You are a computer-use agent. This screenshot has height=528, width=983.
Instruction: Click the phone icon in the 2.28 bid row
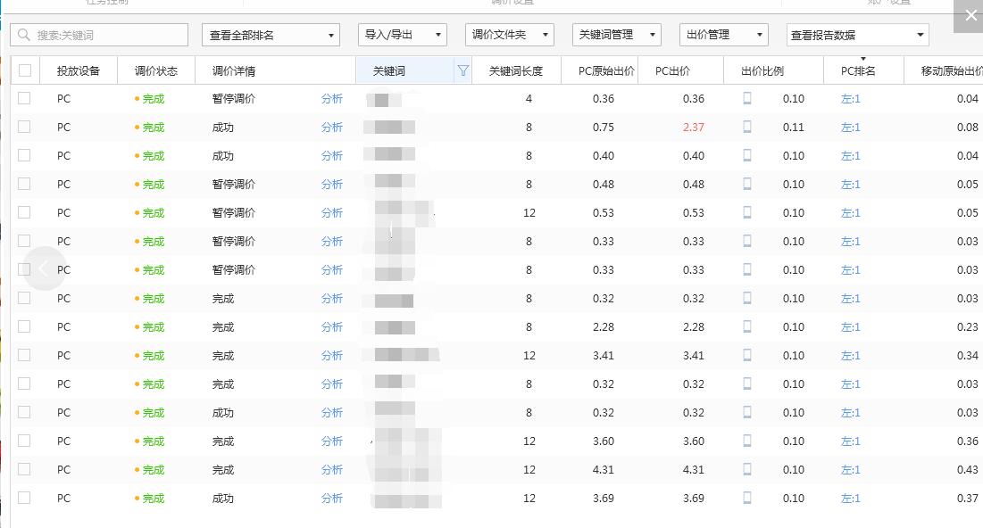tap(746, 327)
